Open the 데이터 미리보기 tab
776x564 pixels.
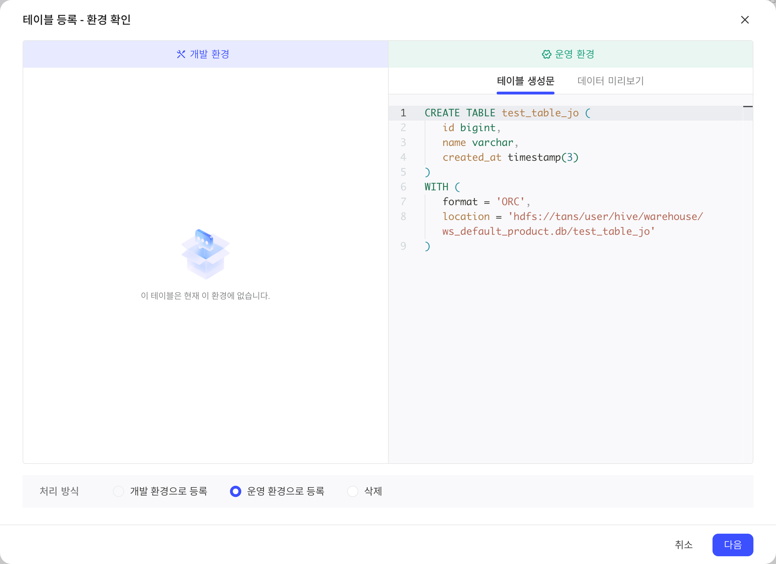(611, 81)
